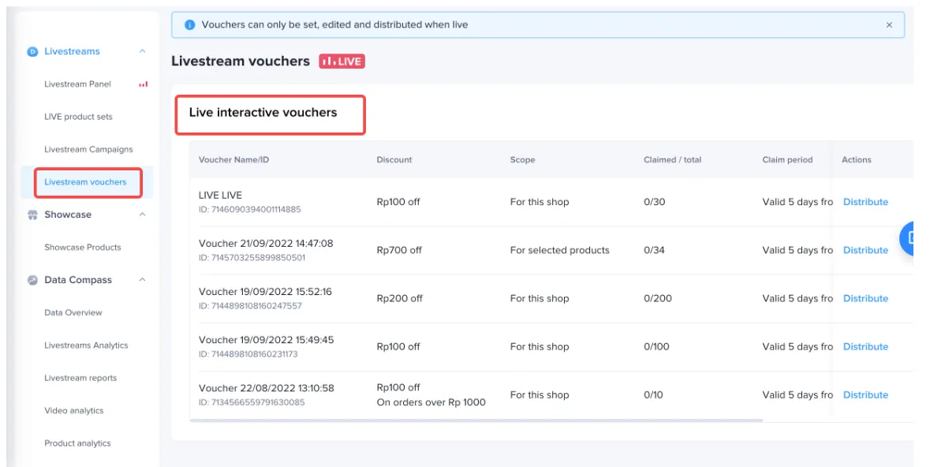930x467 pixels.
Task: Distribute voucher dated 21/09/2022 14:47:08
Action: (x=865, y=250)
